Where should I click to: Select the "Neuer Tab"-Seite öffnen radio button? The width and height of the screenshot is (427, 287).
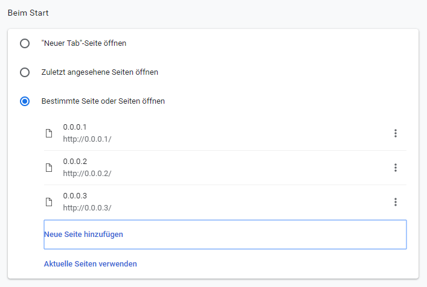pyautogui.click(x=25, y=43)
